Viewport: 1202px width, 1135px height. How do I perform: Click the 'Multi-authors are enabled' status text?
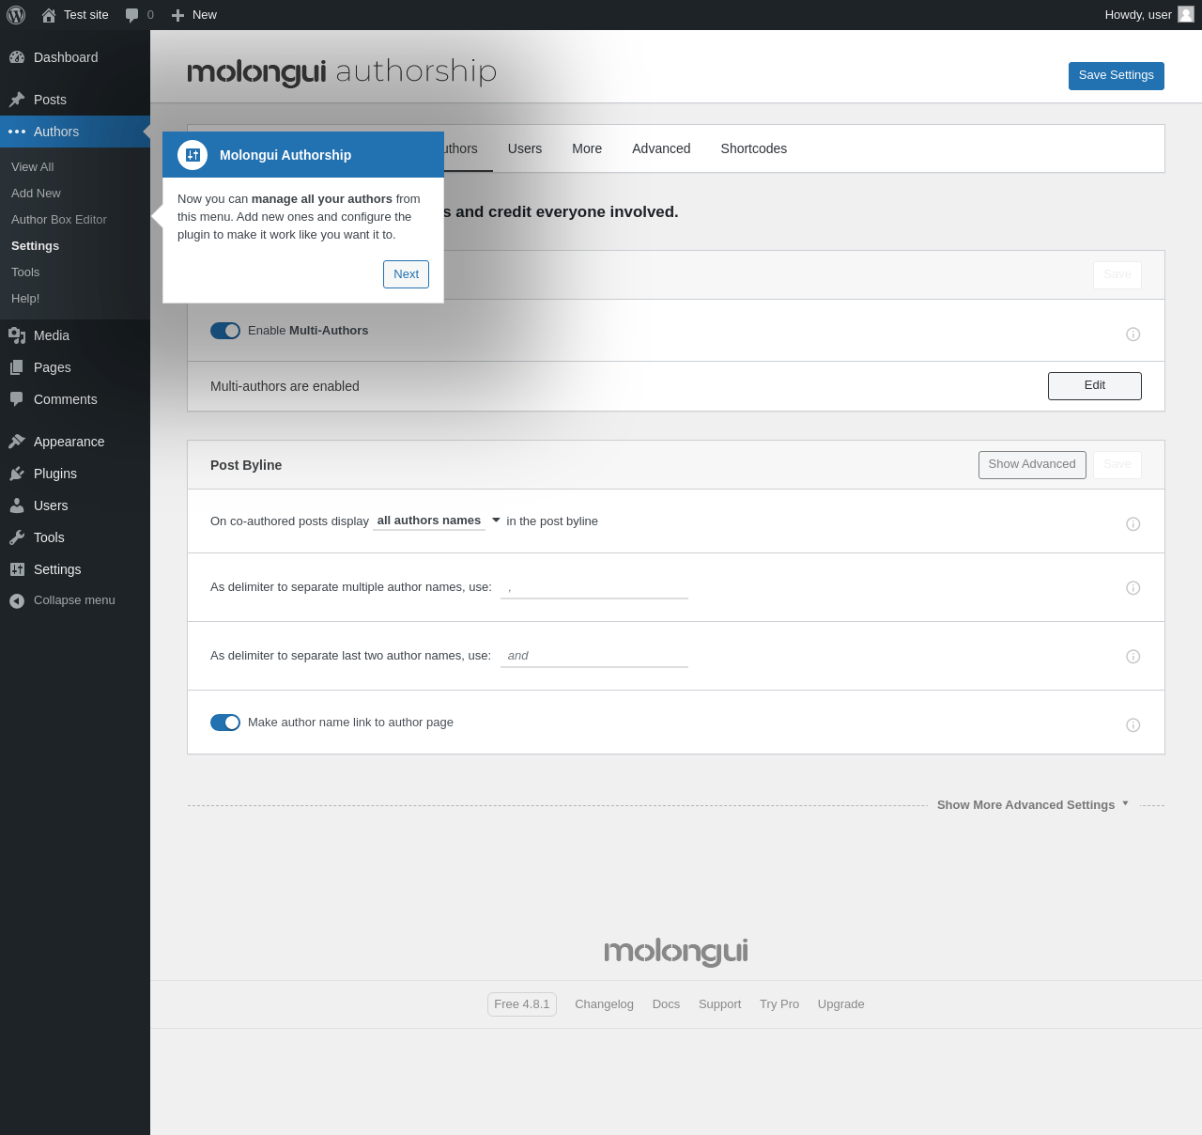[x=285, y=386]
